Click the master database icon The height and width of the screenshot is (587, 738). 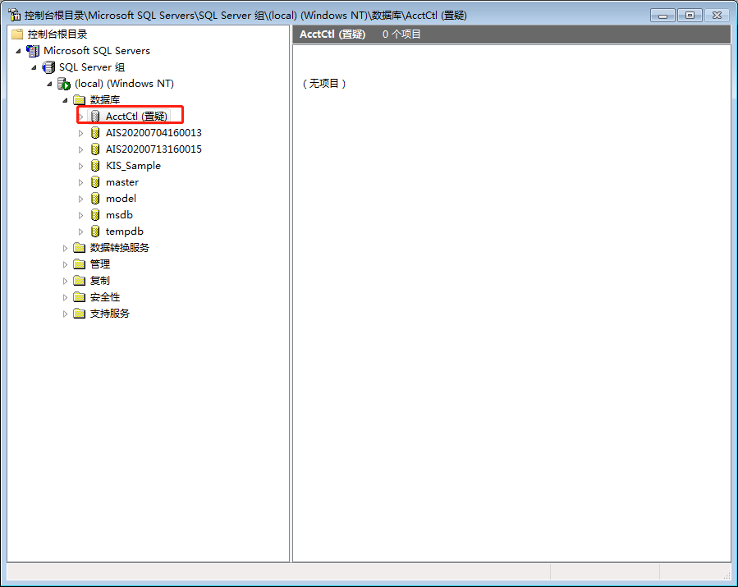[x=95, y=182]
